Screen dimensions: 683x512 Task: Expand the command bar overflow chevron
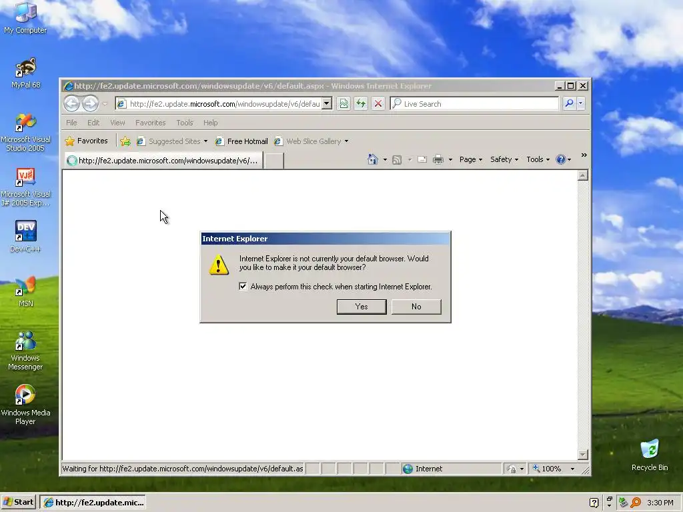pyautogui.click(x=584, y=155)
